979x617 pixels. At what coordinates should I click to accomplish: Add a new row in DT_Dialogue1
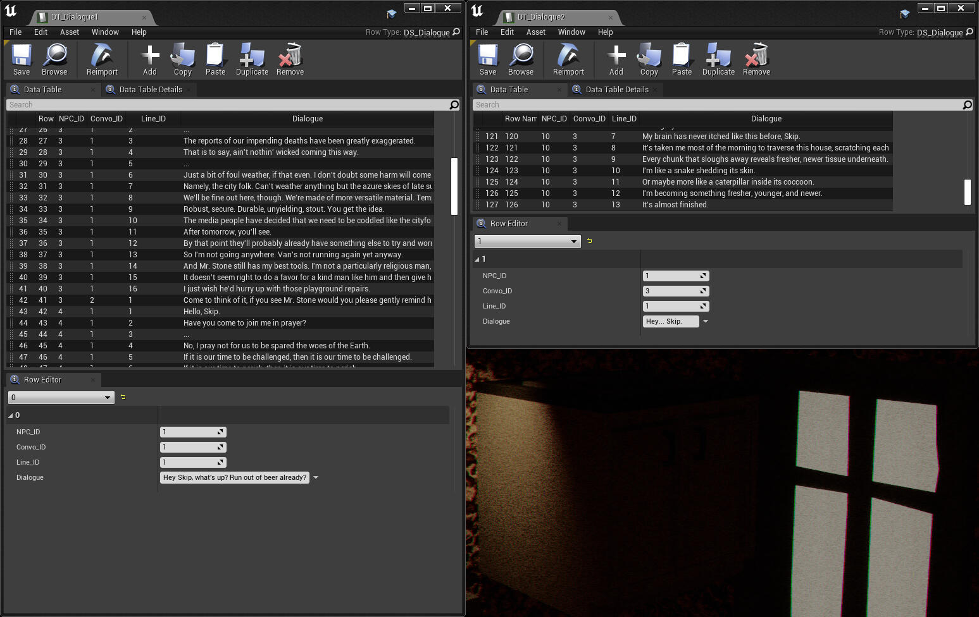pos(149,59)
